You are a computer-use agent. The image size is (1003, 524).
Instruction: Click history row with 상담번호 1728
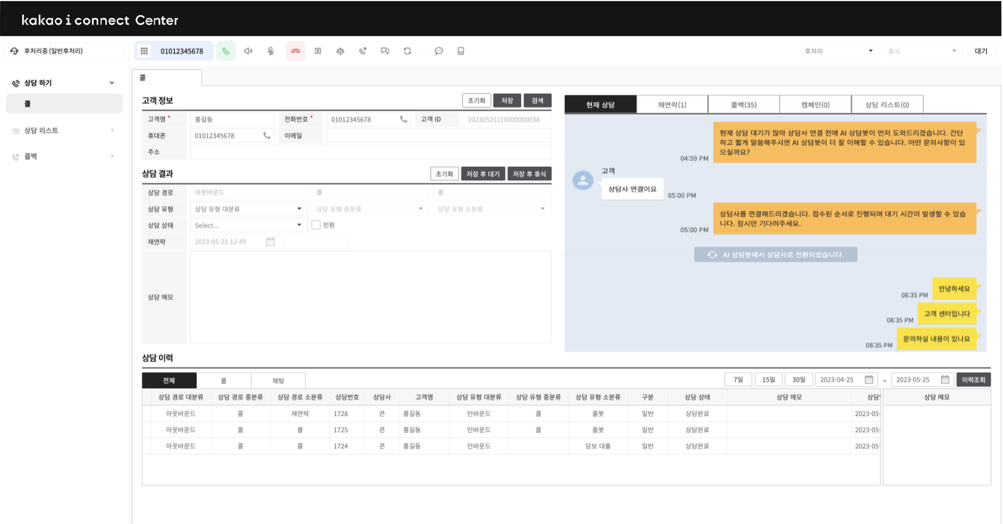click(x=511, y=413)
